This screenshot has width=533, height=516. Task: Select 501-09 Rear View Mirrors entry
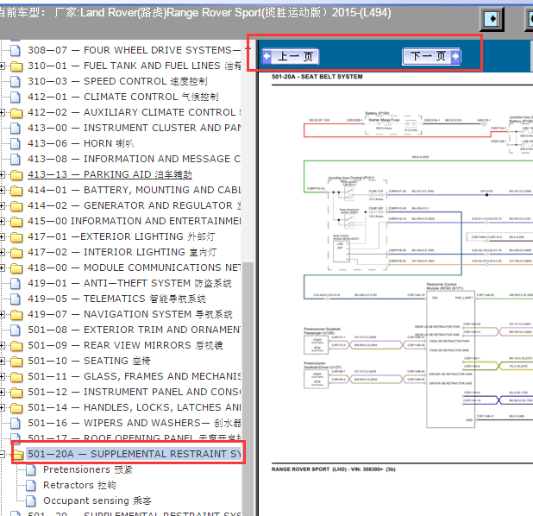tap(125, 345)
